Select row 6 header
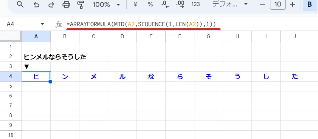Screen dimensions: 318x139 pyautogui.click(x=11, y=96)
